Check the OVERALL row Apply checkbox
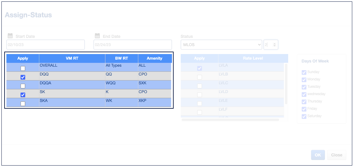Image resolution: width=354 pixels, height=167 pixels. 23,68
